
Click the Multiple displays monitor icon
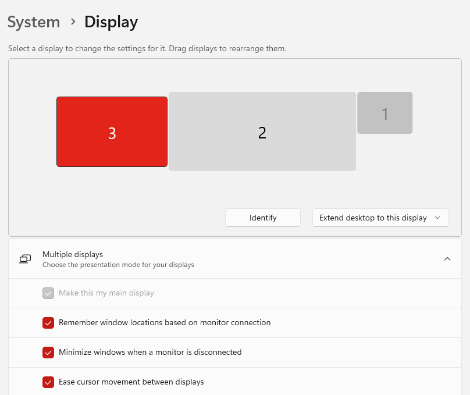coord(25,259)
